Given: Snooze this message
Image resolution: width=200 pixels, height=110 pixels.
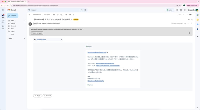Looking at the screenshot, I should pyautogui.click(x=58, y=15).
